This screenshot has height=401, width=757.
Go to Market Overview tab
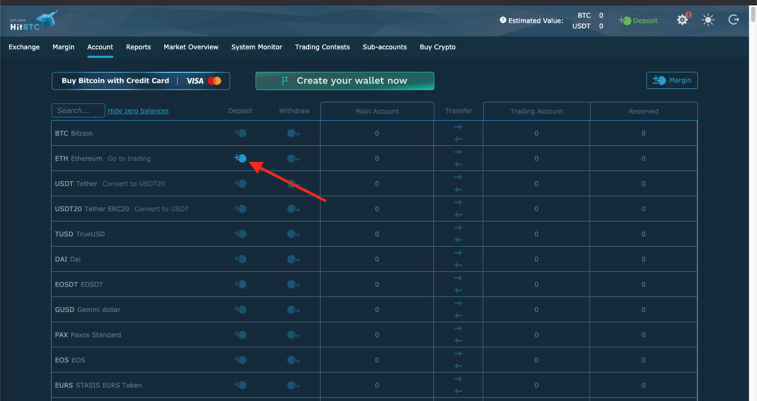click(x=191, y=47)
